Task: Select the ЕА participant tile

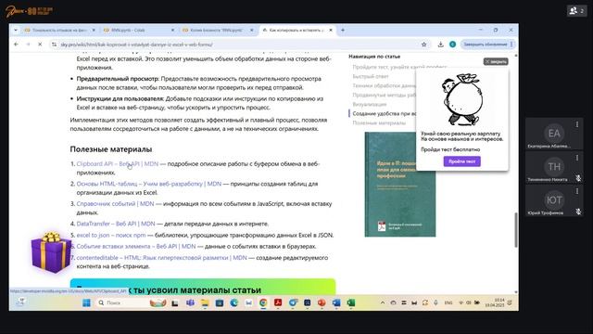Action: pyautogui.click(x=554, y=134)
